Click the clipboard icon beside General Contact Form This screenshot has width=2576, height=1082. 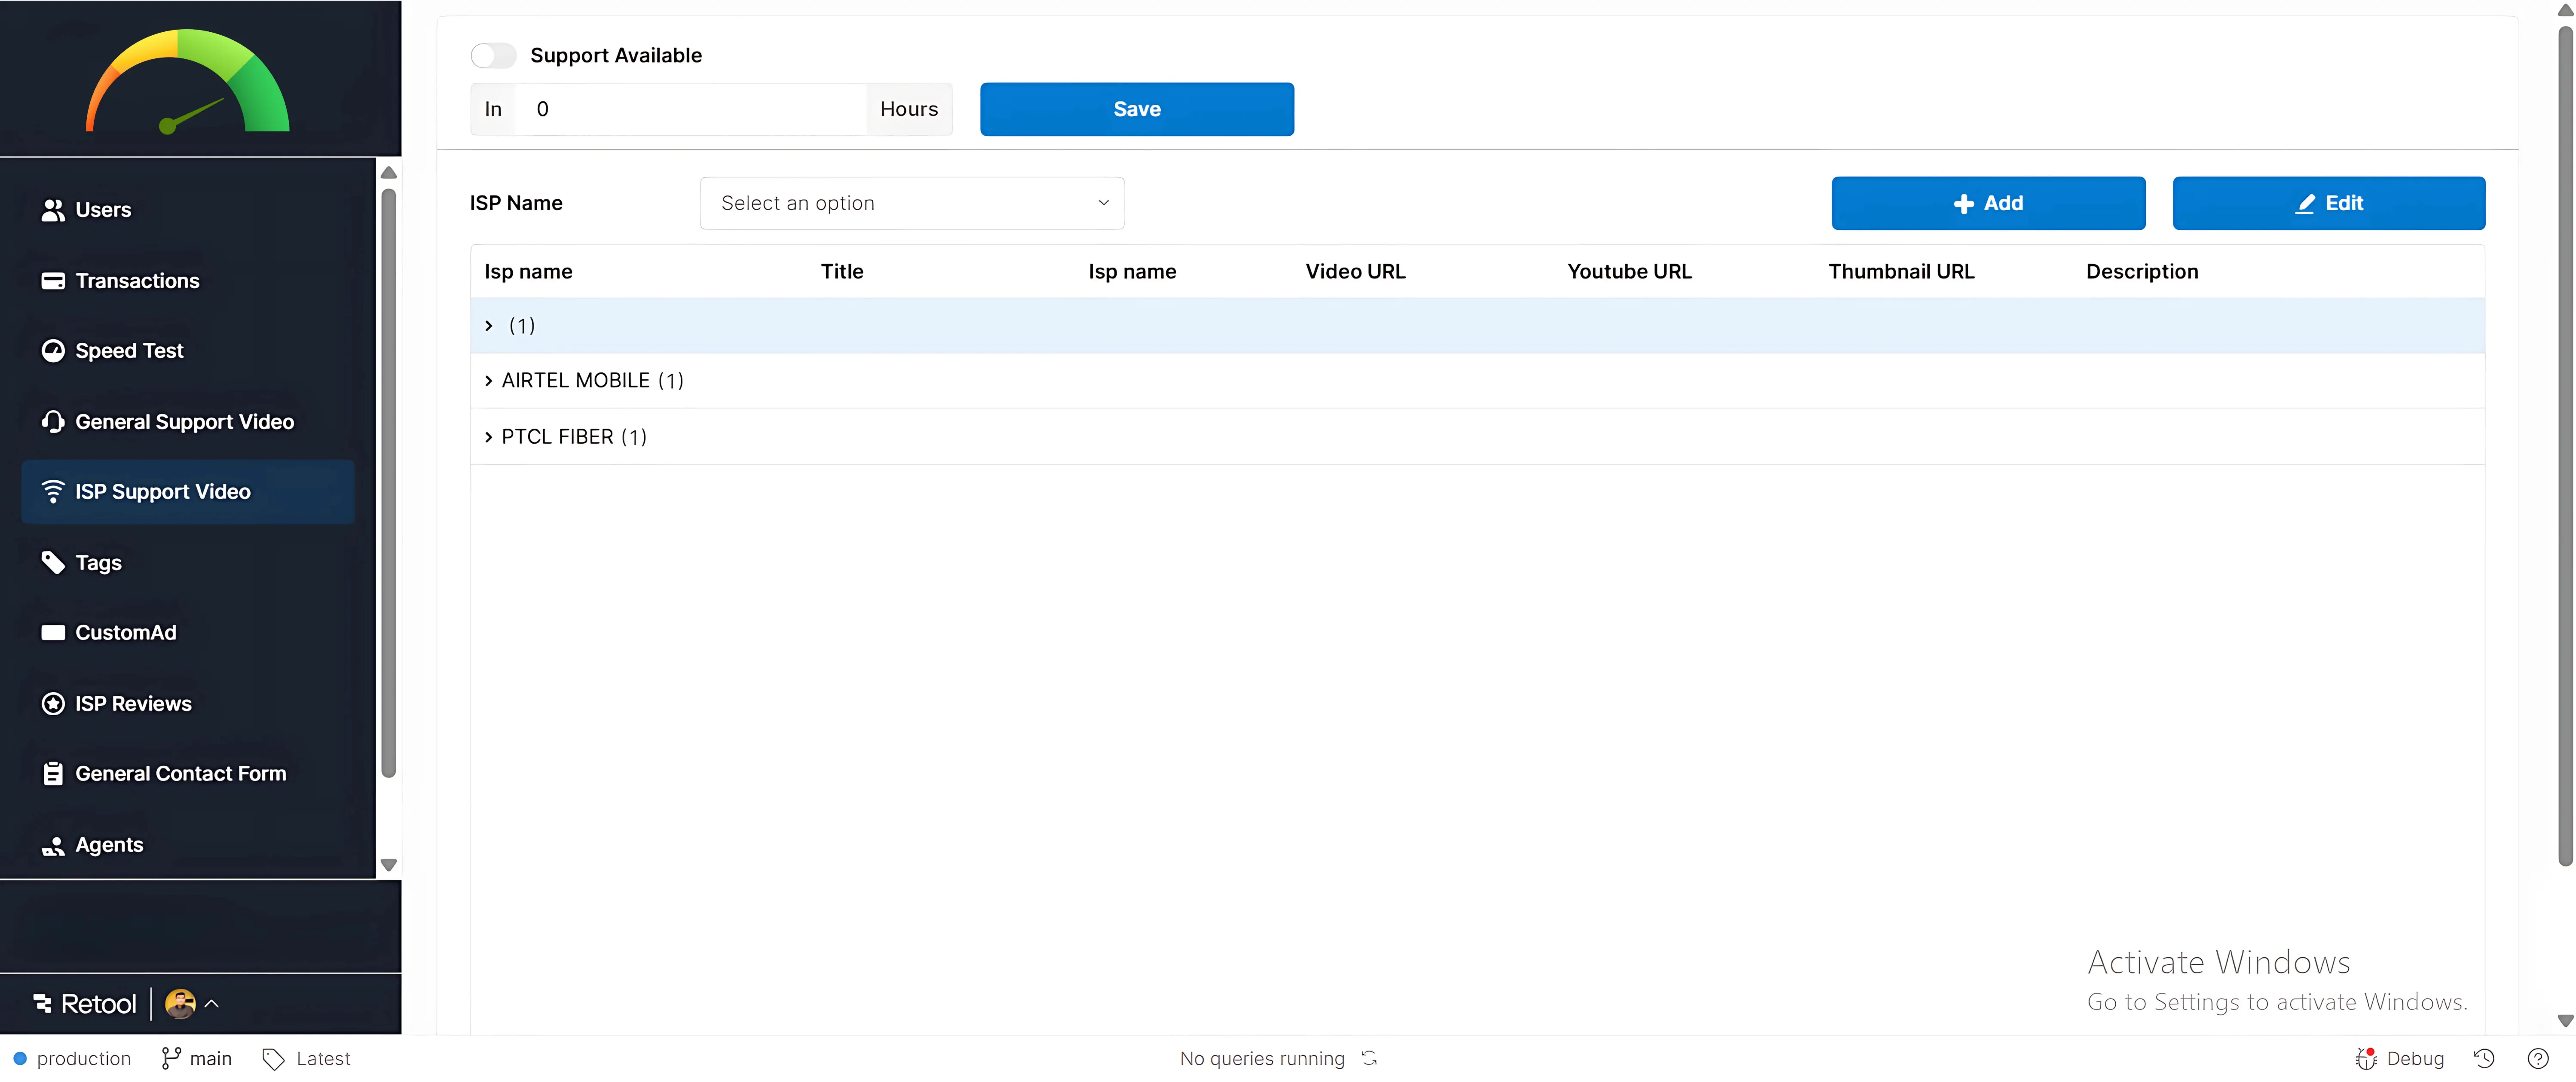pyautogui.click(x=53, y=773)
